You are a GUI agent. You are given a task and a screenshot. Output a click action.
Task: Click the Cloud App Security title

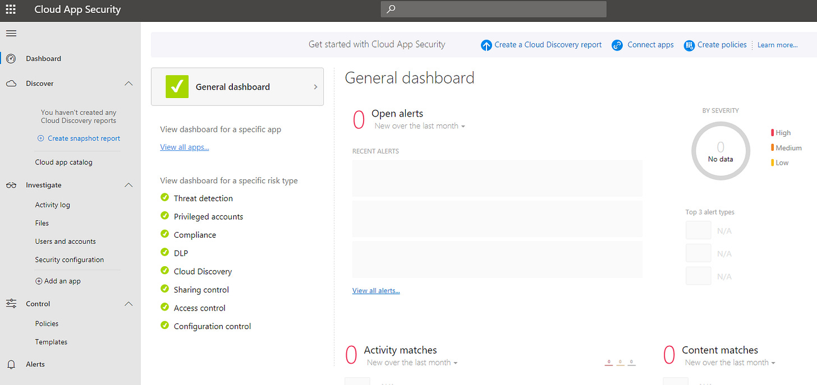click(x=77, y=10)
